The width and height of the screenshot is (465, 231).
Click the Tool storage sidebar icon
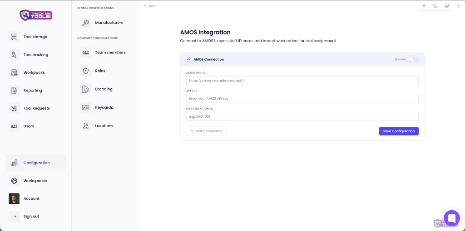tap(14, 37)
